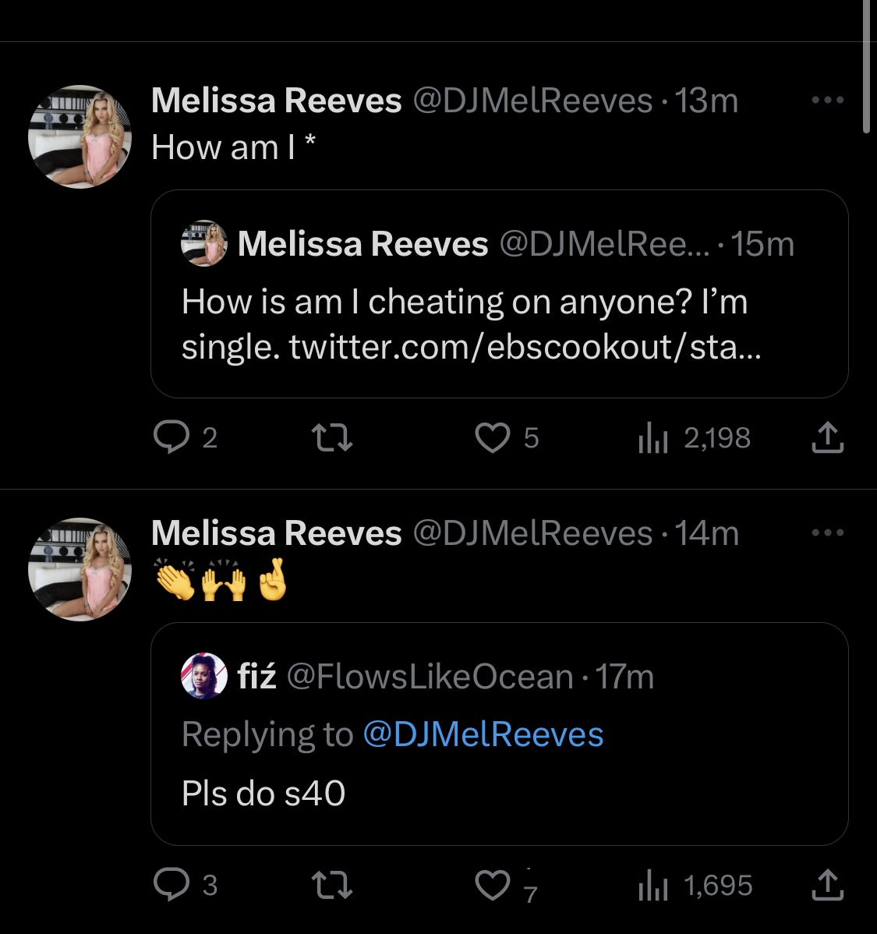Screen dimensions: 877x934
Task: Open more options on the 13m tweet
Action: [828, 100]
